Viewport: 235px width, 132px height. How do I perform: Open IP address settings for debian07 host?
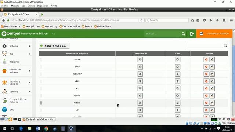pos(140,74)
